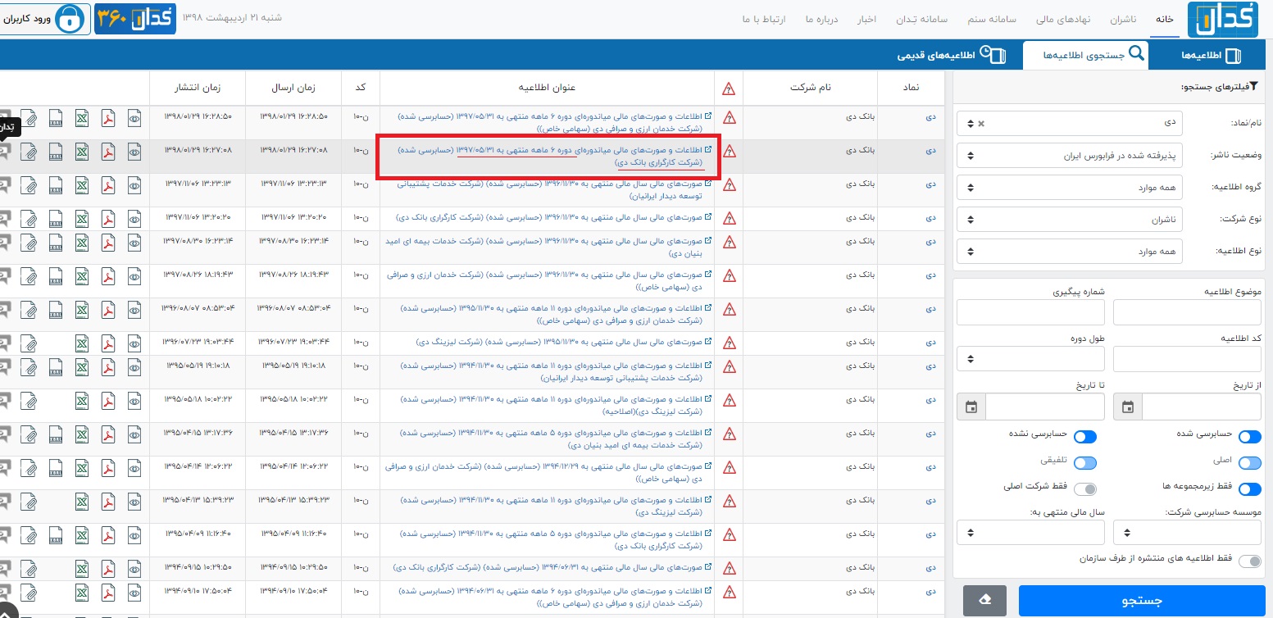This screenshot has height=618, width=1273.
Task: Enable فقط اطلاعیه های منتشره از طرف سازمان
Action: (x=1249, y=561)
